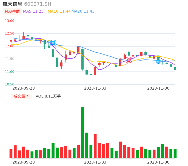The width and height of the screenshot is (188, 166).
Task: Toggle the MA10:11.44 line legend
Action: [x=59, y=12]
